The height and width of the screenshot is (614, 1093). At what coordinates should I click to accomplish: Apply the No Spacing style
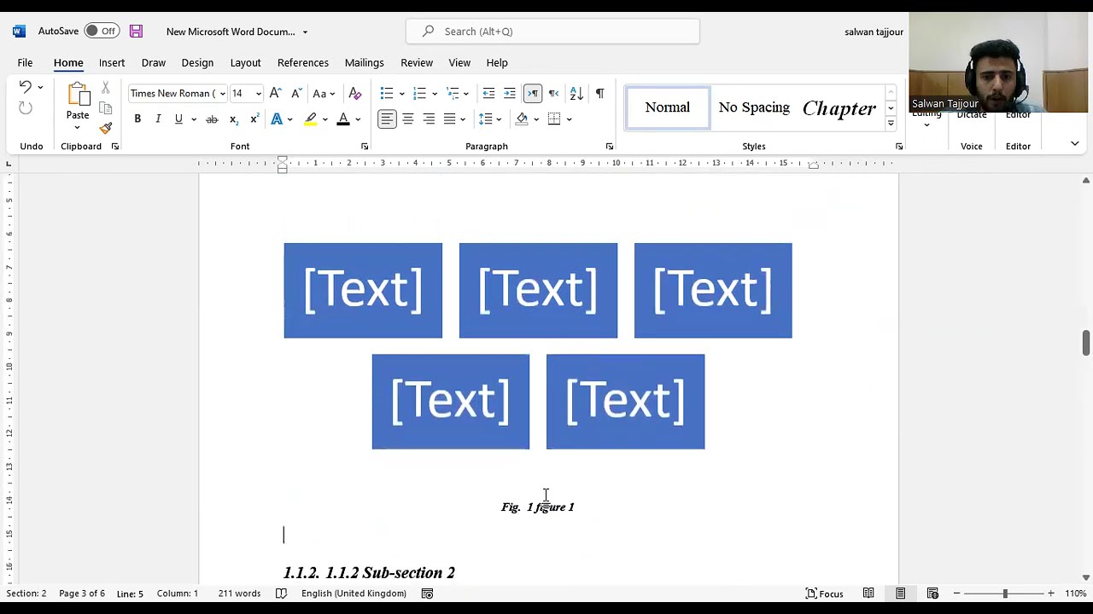tap(754, 107)
